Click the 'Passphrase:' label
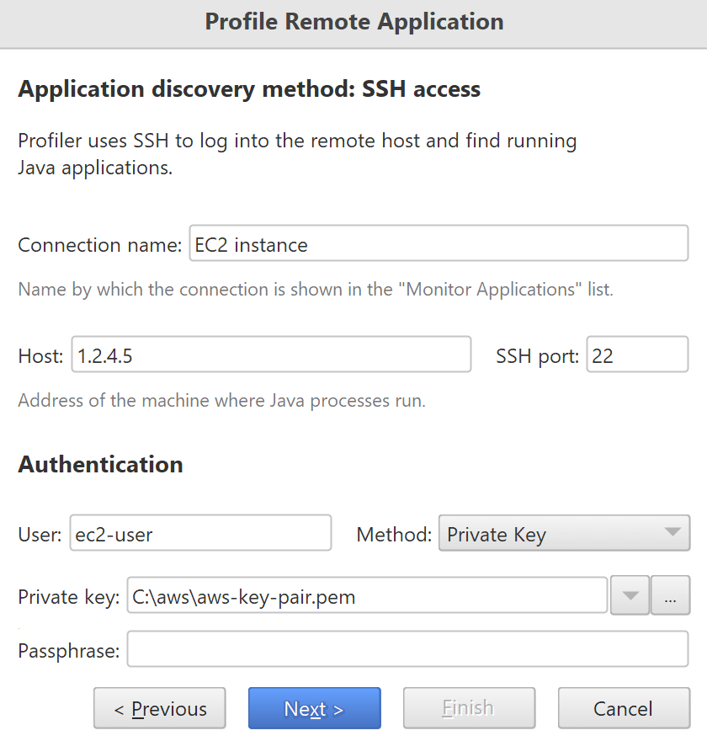This screenshot has width=707, height=741. tap(69, 651)
